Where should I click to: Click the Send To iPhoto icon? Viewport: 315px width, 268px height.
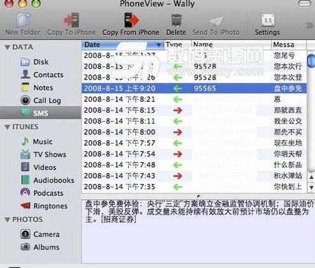tap(216, 21)
